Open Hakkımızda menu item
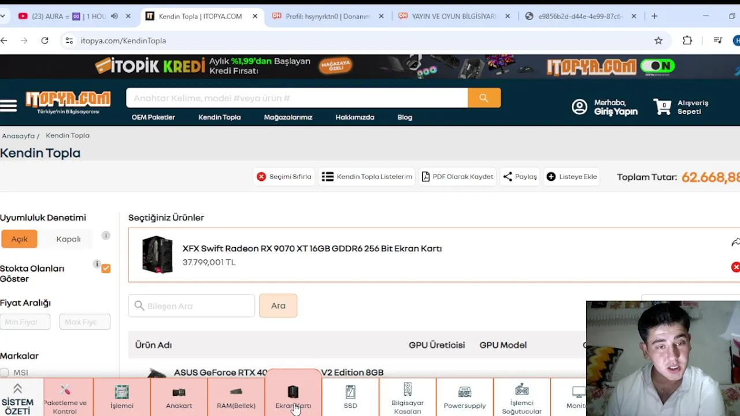 click(x=355, y=117)
